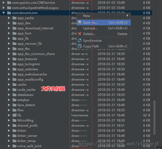Click the red Delete cross icon

(x=80, y=34)
